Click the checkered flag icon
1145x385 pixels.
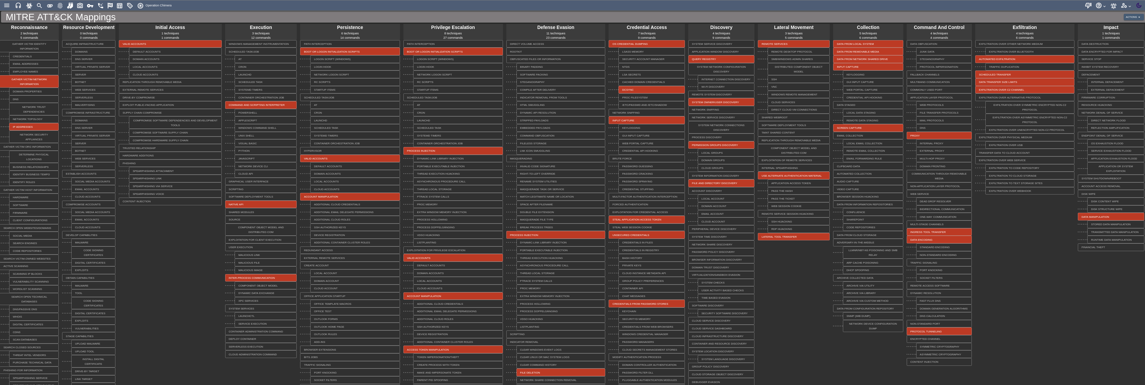(x=110, y=5)
